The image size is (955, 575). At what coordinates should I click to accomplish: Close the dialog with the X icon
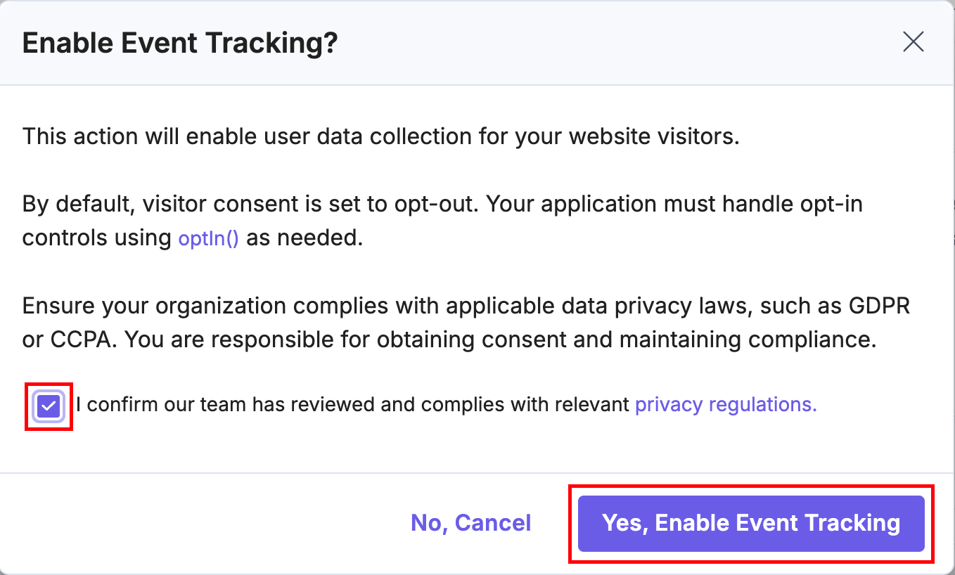913,42
